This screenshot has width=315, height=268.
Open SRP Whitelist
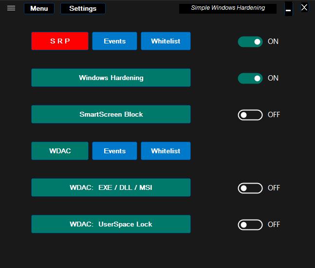point(166,41)
